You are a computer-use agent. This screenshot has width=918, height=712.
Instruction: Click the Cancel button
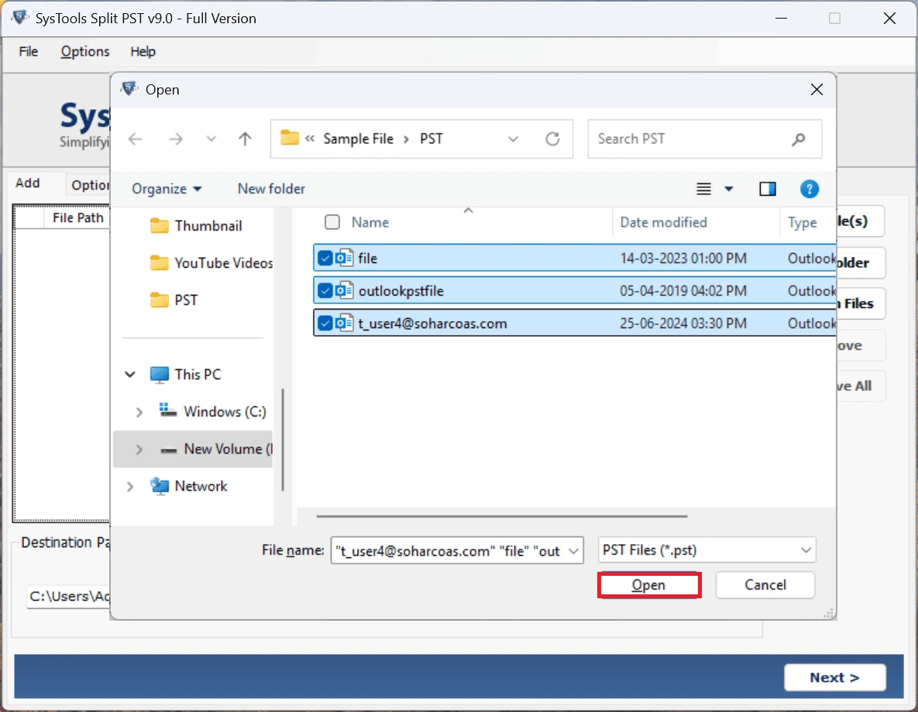pyautogui.click(x=765, y=585)
